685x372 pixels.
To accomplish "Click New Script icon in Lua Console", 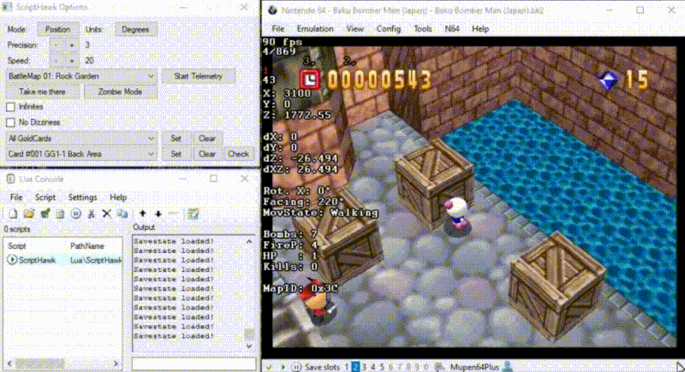I will (x=13, y=214).
